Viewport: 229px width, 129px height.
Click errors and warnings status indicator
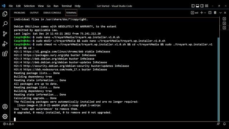tap(9, 124)
